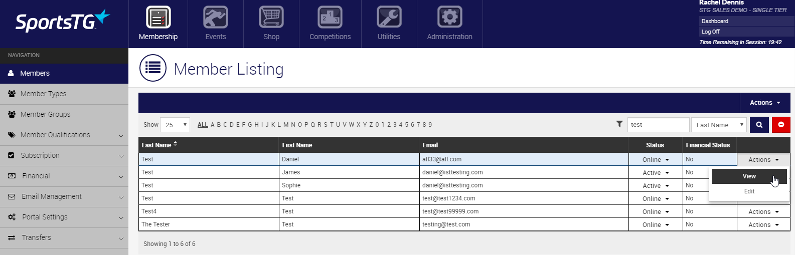
Task: Open the Competitions podium icon
Action: click(330, 18)
